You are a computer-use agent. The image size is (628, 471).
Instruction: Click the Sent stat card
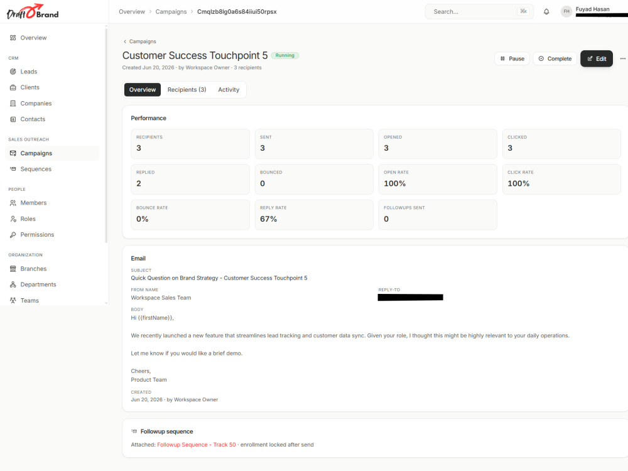pyautogui.click(x=314, y=144)
